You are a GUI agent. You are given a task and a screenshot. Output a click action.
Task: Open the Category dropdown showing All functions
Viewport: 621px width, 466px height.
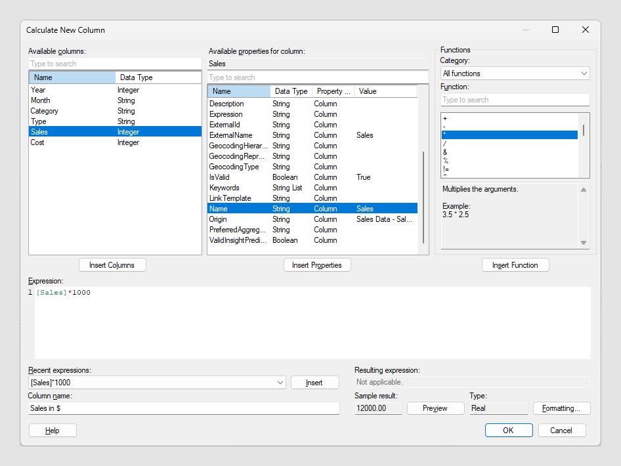[515, 74]
